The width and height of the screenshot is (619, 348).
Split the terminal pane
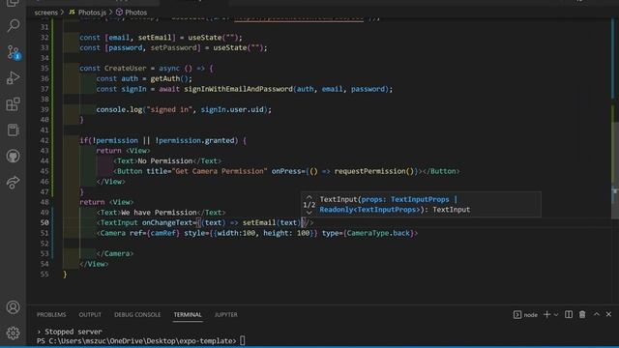point(569,314)
